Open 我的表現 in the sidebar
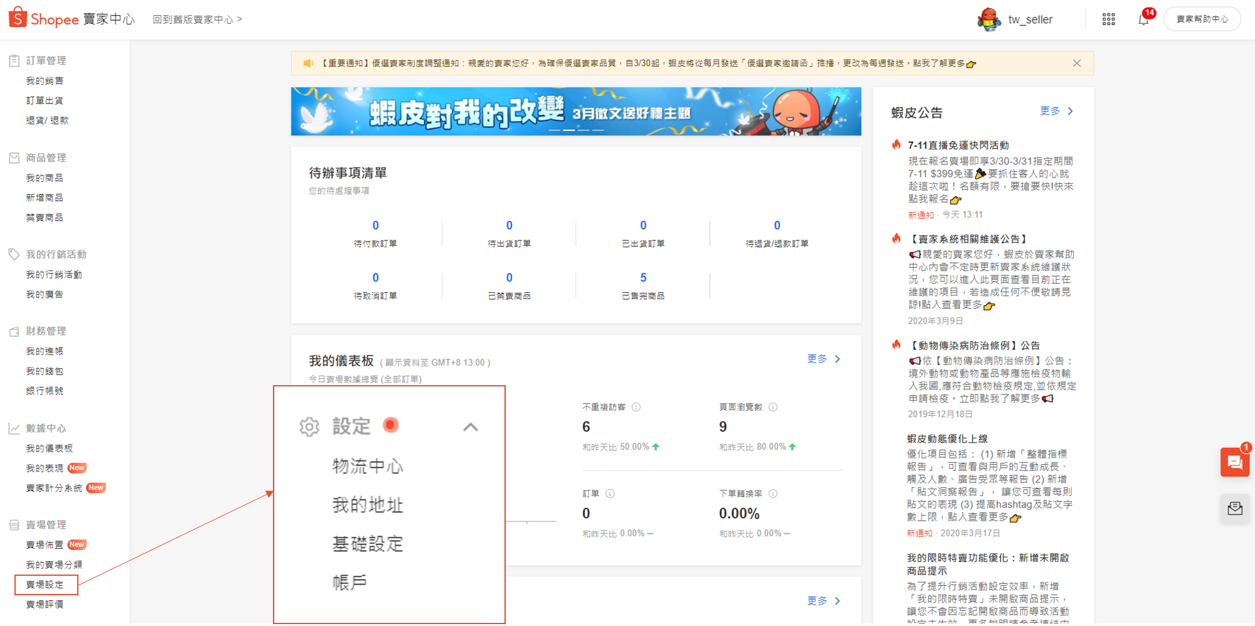 [45, 468]
